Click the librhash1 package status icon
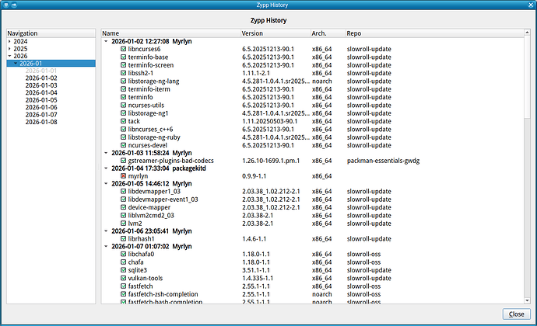 [123, 238]
